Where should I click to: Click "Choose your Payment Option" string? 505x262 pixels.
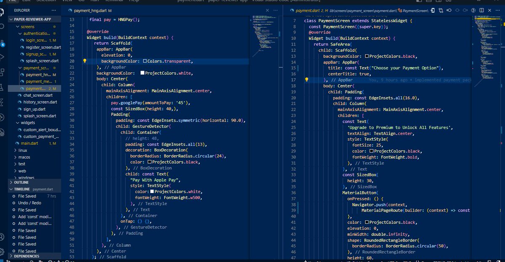pyautogui.click(x=404, y=68)
